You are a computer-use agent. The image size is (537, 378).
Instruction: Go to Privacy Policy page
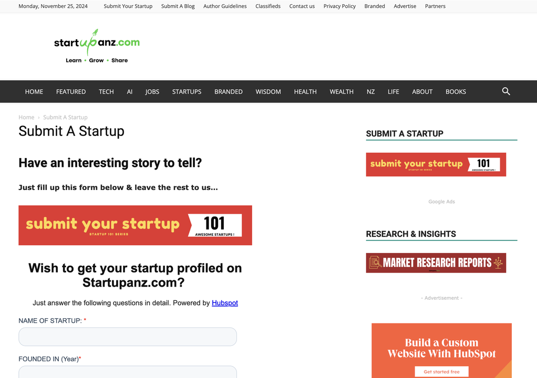tap(339, 6)
